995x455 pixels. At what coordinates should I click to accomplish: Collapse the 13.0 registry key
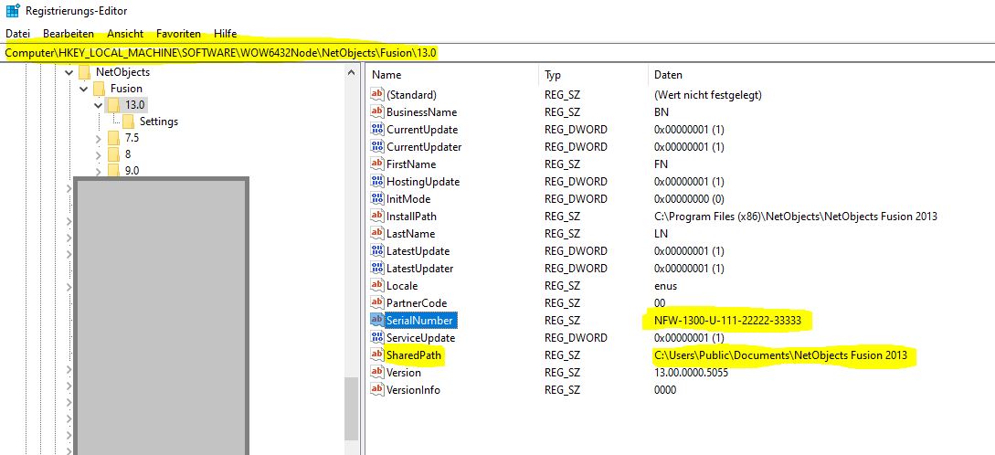click(99, 105)
